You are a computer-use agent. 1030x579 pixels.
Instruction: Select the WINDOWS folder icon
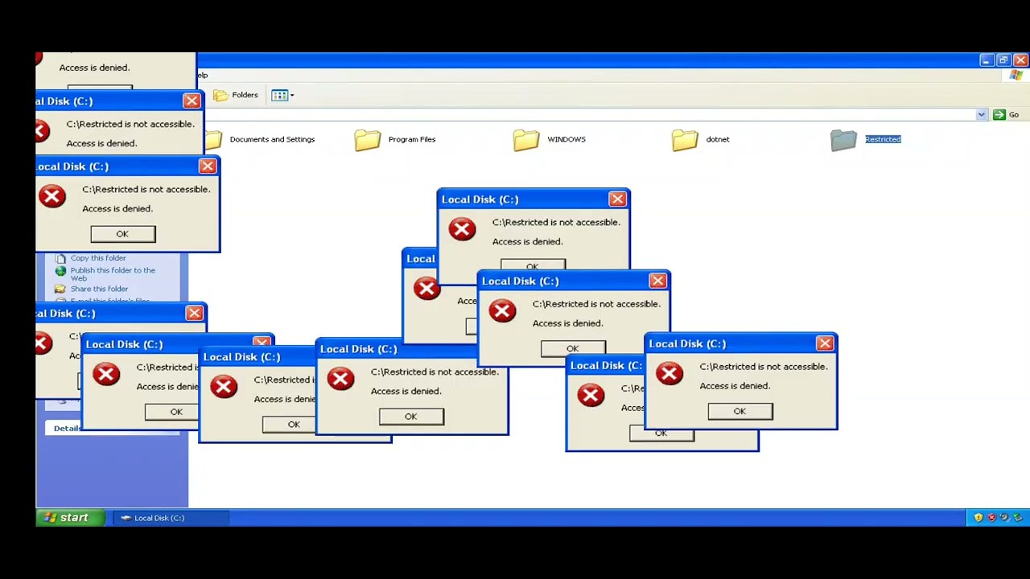point(526,140)
